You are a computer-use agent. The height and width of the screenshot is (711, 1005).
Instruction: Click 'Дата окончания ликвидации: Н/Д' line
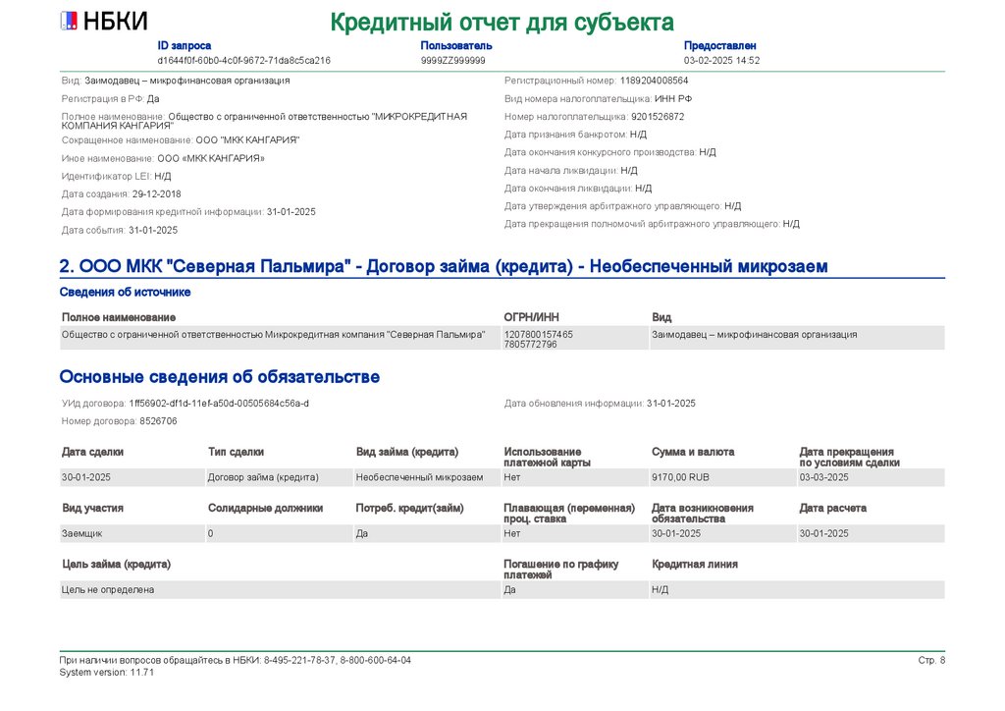pyautogui.click(x=578, y=189)
